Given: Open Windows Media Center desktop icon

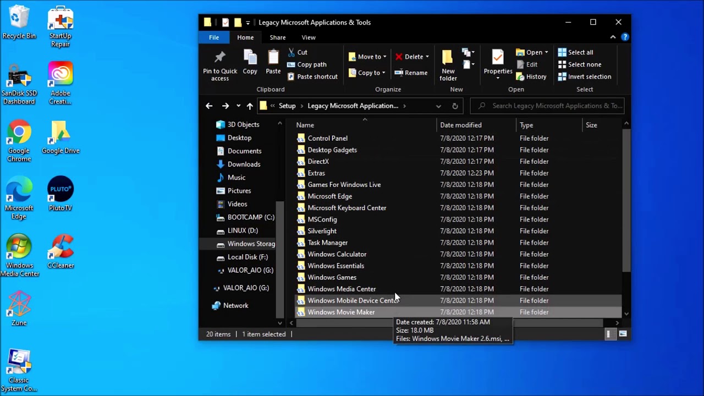Looking at the screenshot, I should [x=20, y=256].
